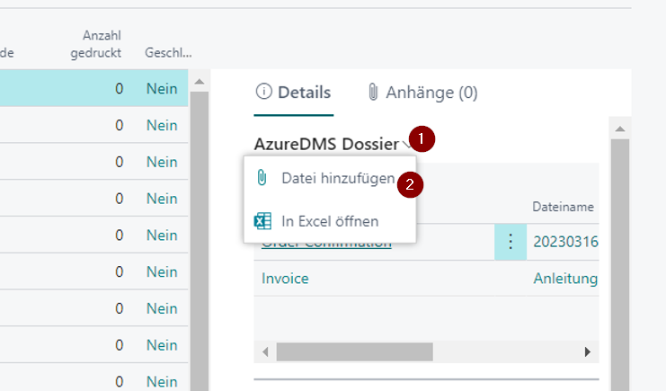The image size is (666, 391).
Task: Open the Order Confirmation link
Action: coord(326,244)
